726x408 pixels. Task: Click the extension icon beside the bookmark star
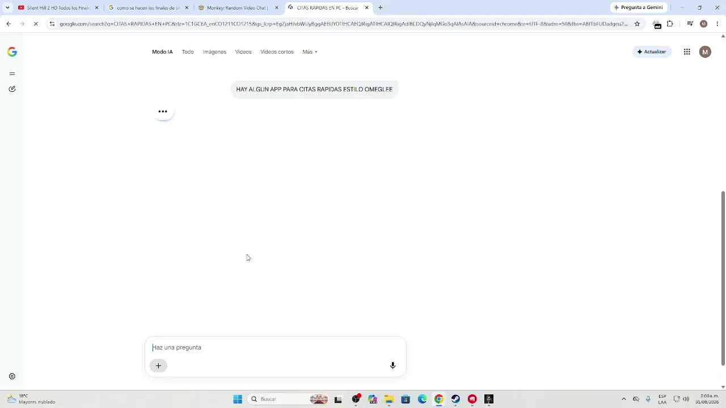(x=657, y=24)
